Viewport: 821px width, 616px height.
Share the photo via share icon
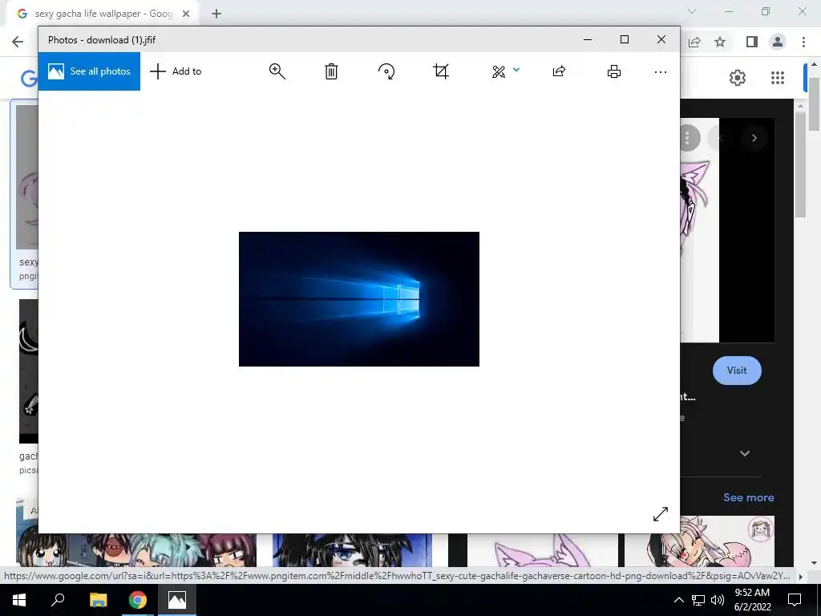click(559, 71)
